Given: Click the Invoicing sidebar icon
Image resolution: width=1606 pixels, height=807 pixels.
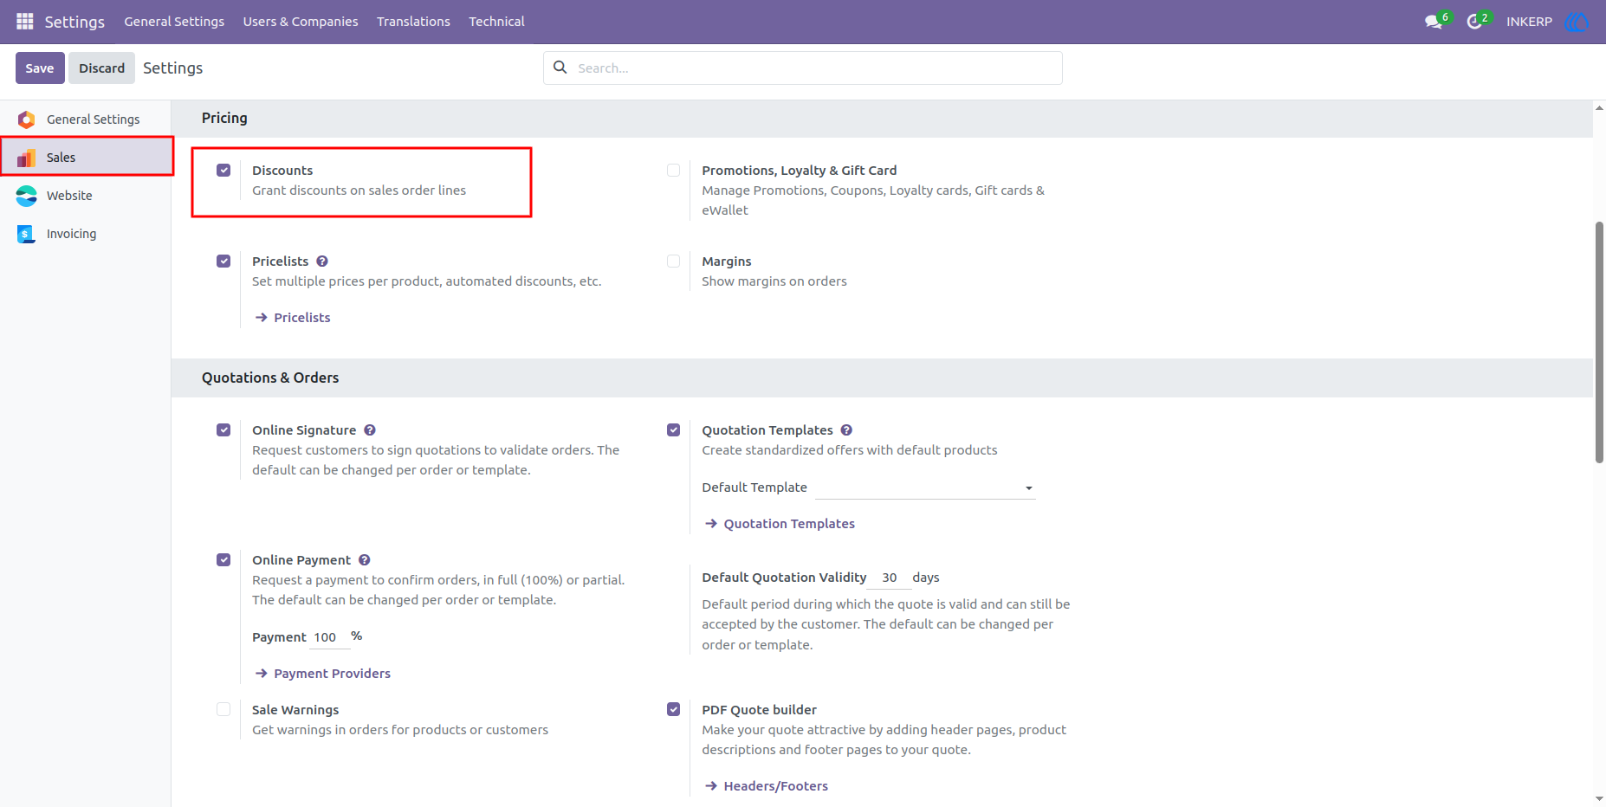Looking at the screenshot, I should tap(26, 234).
